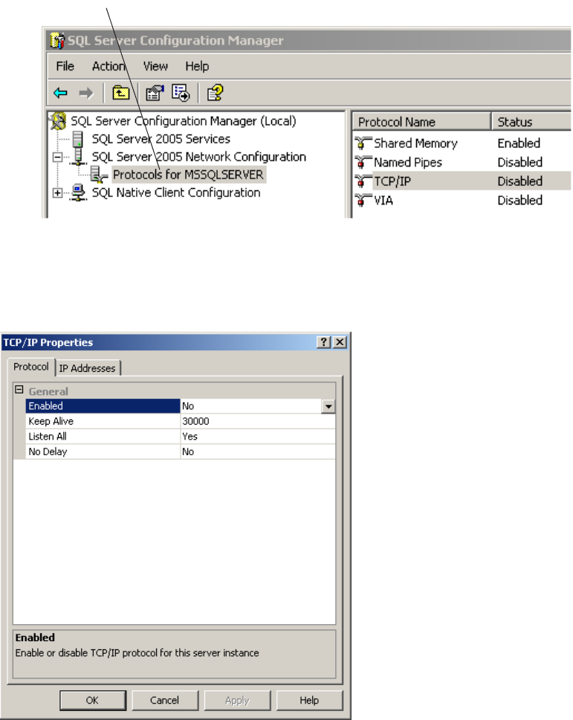Viewport: 573px width, 720px height.
Task: Click the Named Pipes protocol icon
Action: 363,162
